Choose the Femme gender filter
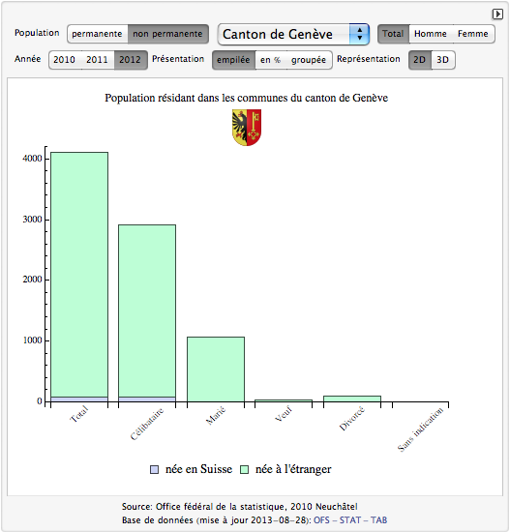This screenshot has height=532, width=510. (x=473, y=34)
